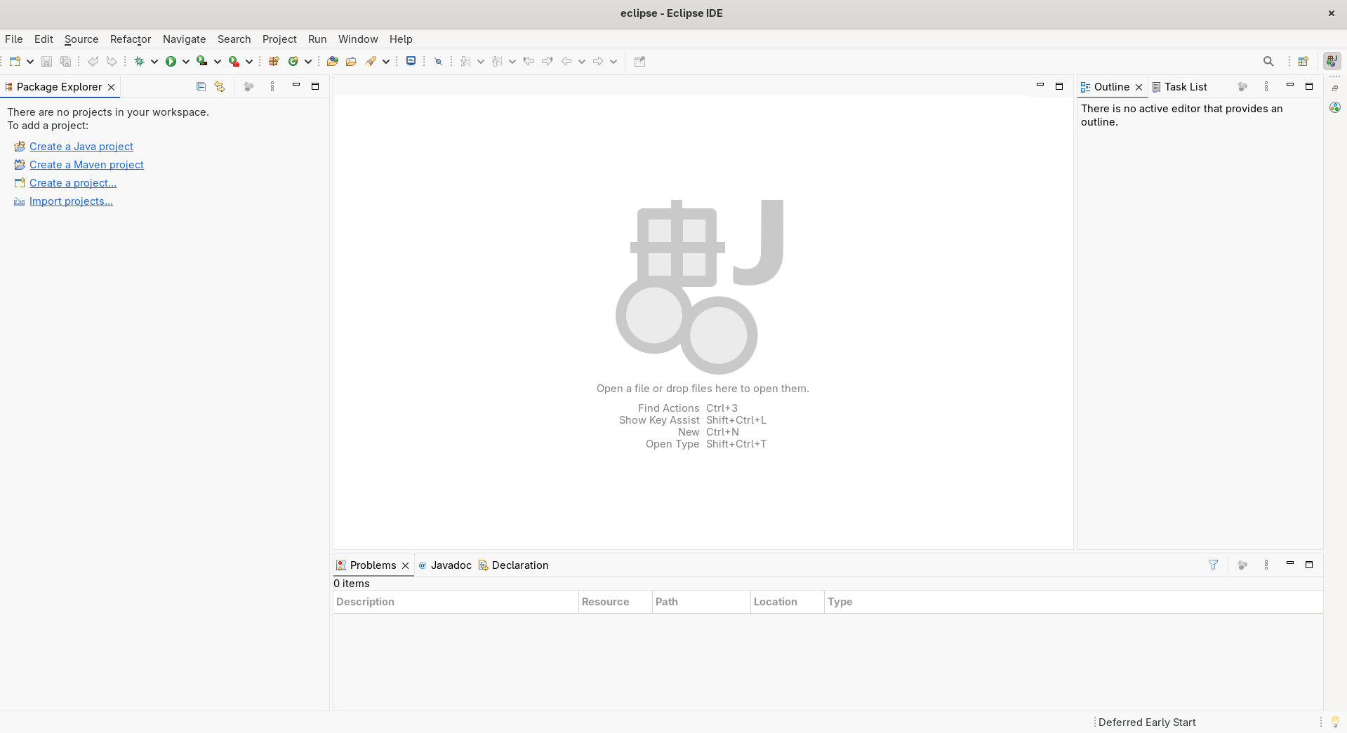Screen dimensions: 1347x733
Task: Switch to the Javadoc tab
Action: click(445, 565)
